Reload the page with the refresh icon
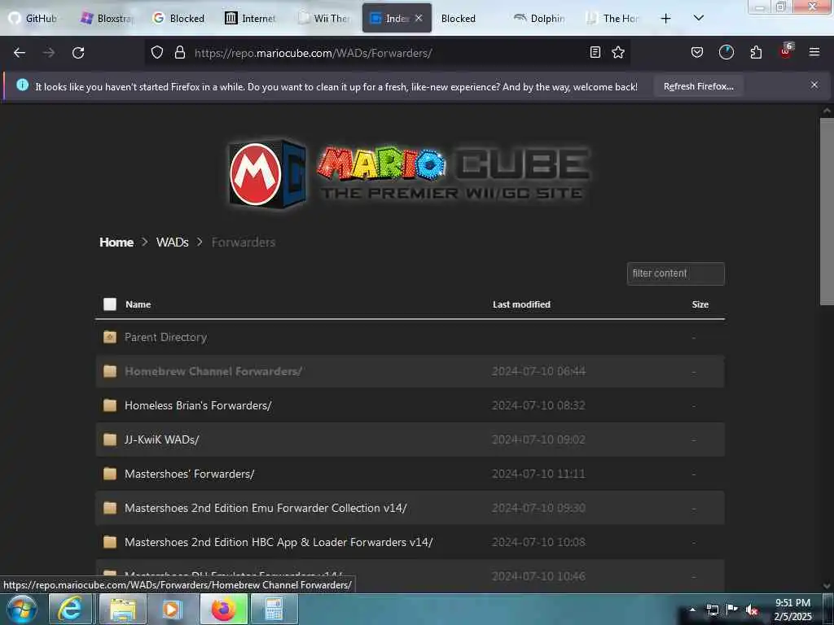834x625 pixels. click(x=78, y=53)
